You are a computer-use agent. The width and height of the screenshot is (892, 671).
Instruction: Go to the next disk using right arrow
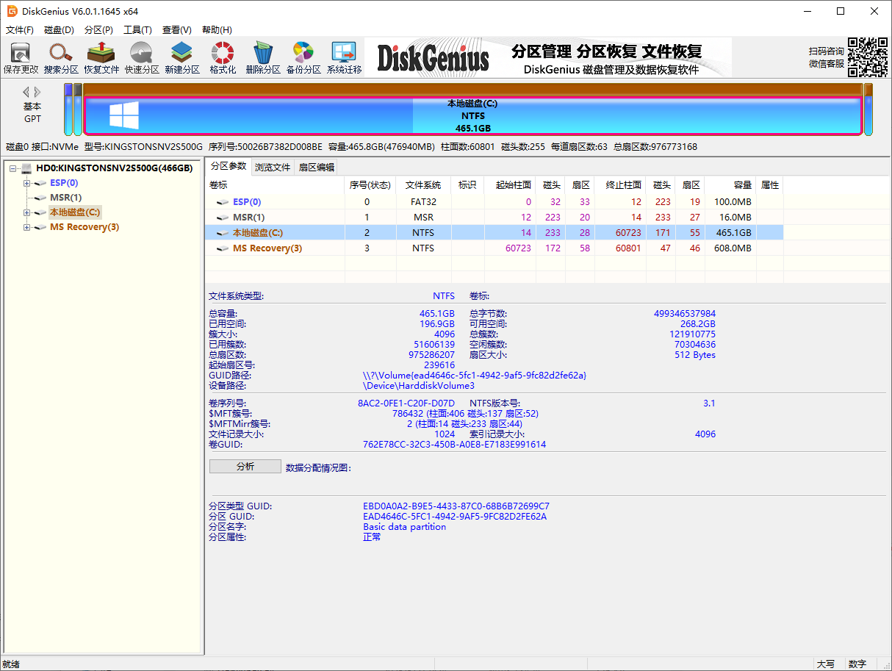point(38,92)
